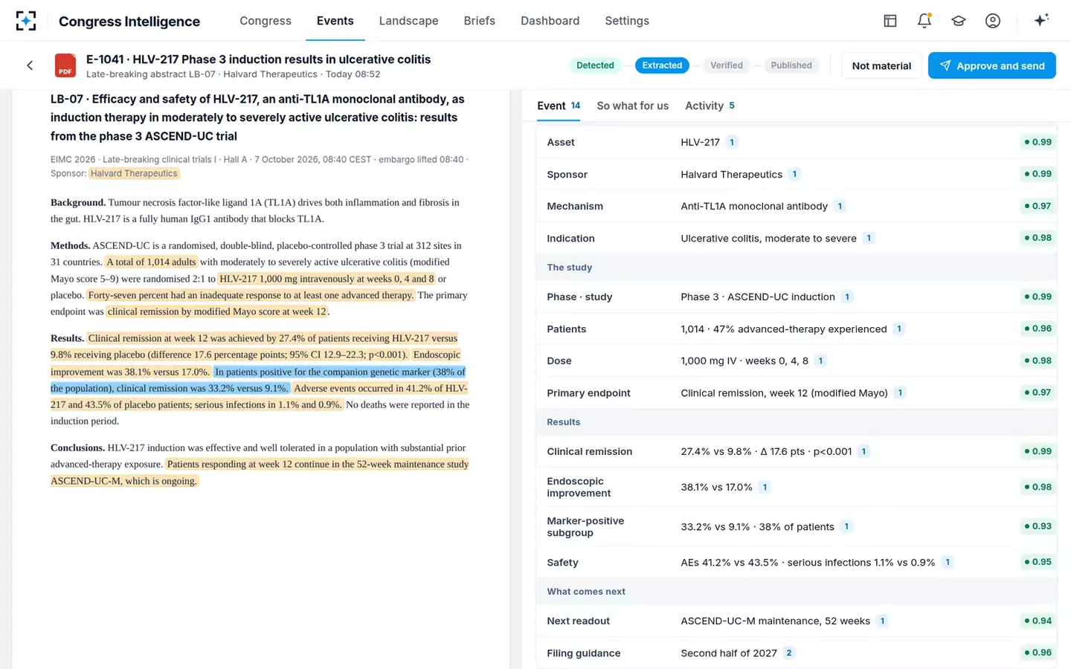Select the Event tab with 14 items
Image resolution: width=1071 pixels, height=669 pixels.
pyautogui.click(x=559, y=106)
